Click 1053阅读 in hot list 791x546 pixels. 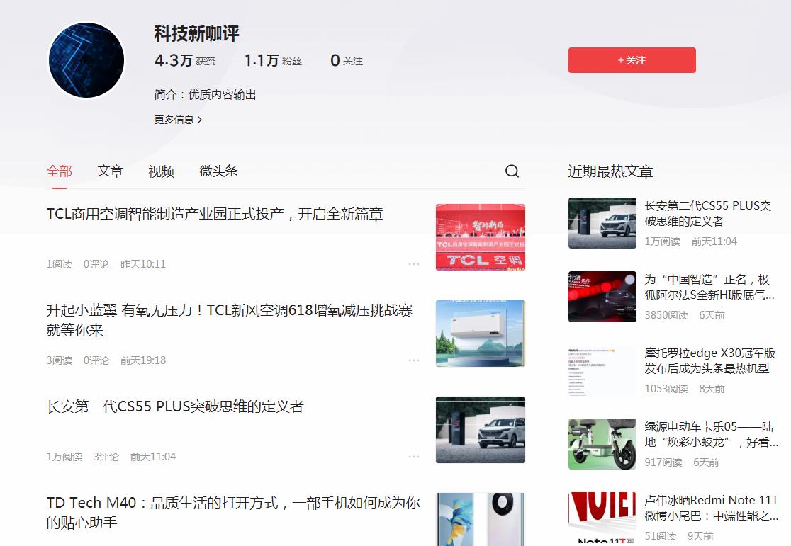(666, 389)
